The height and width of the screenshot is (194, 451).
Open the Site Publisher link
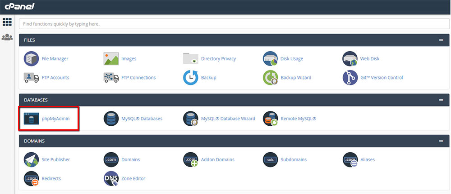click(56, 159)
